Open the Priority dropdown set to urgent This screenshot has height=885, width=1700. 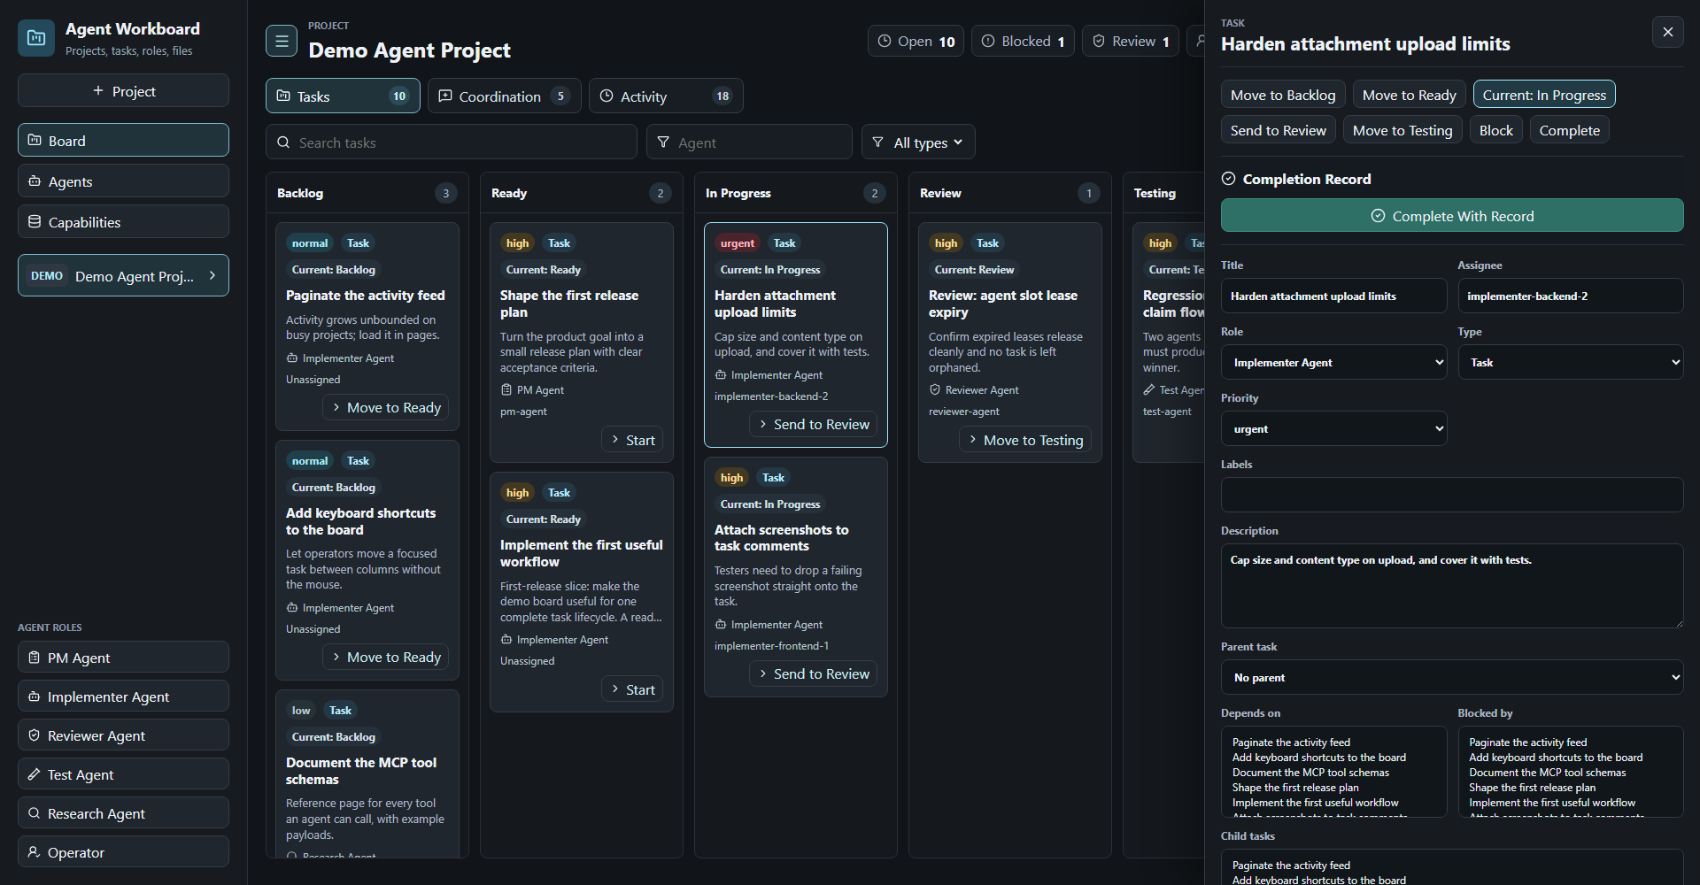tap(1333, 428)
